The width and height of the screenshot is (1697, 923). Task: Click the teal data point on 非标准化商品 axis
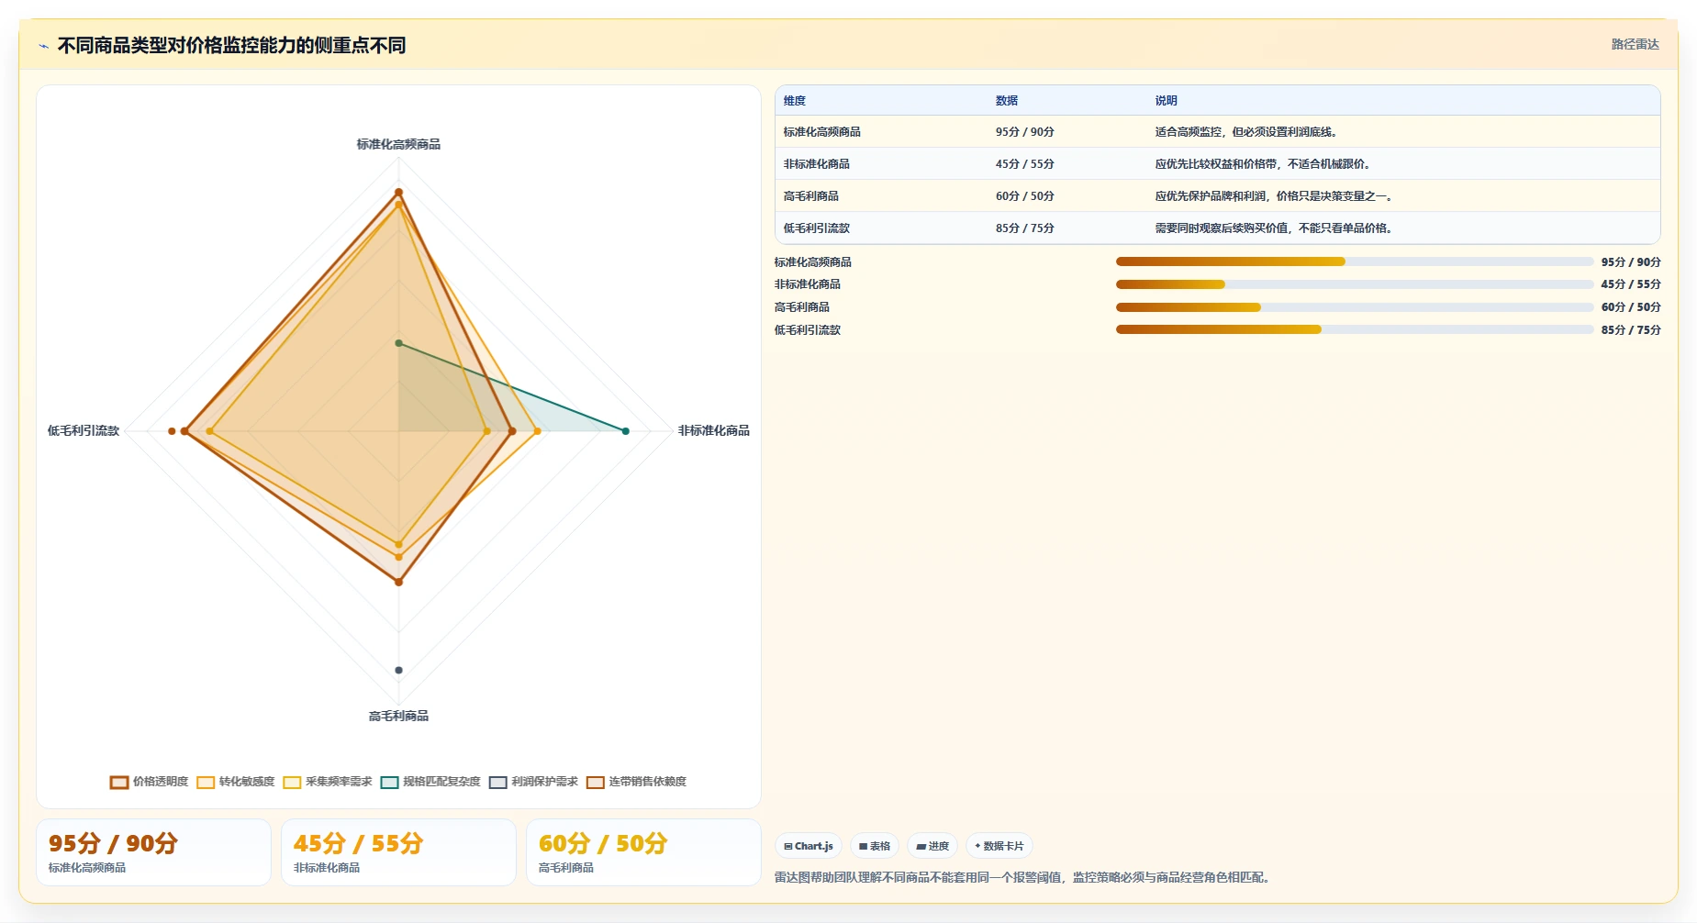(626, 431)
